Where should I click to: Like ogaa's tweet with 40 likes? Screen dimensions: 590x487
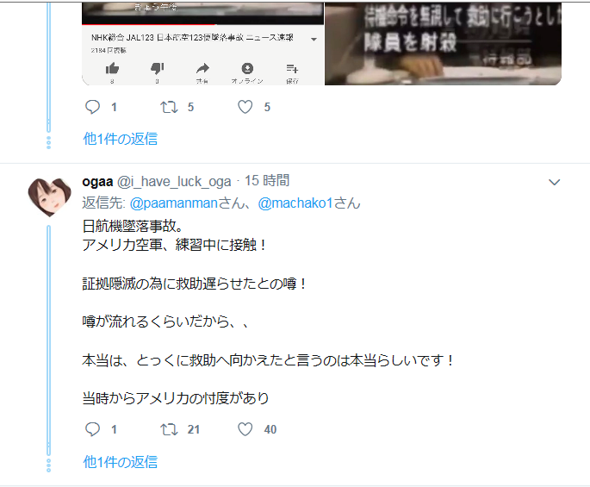245,429
